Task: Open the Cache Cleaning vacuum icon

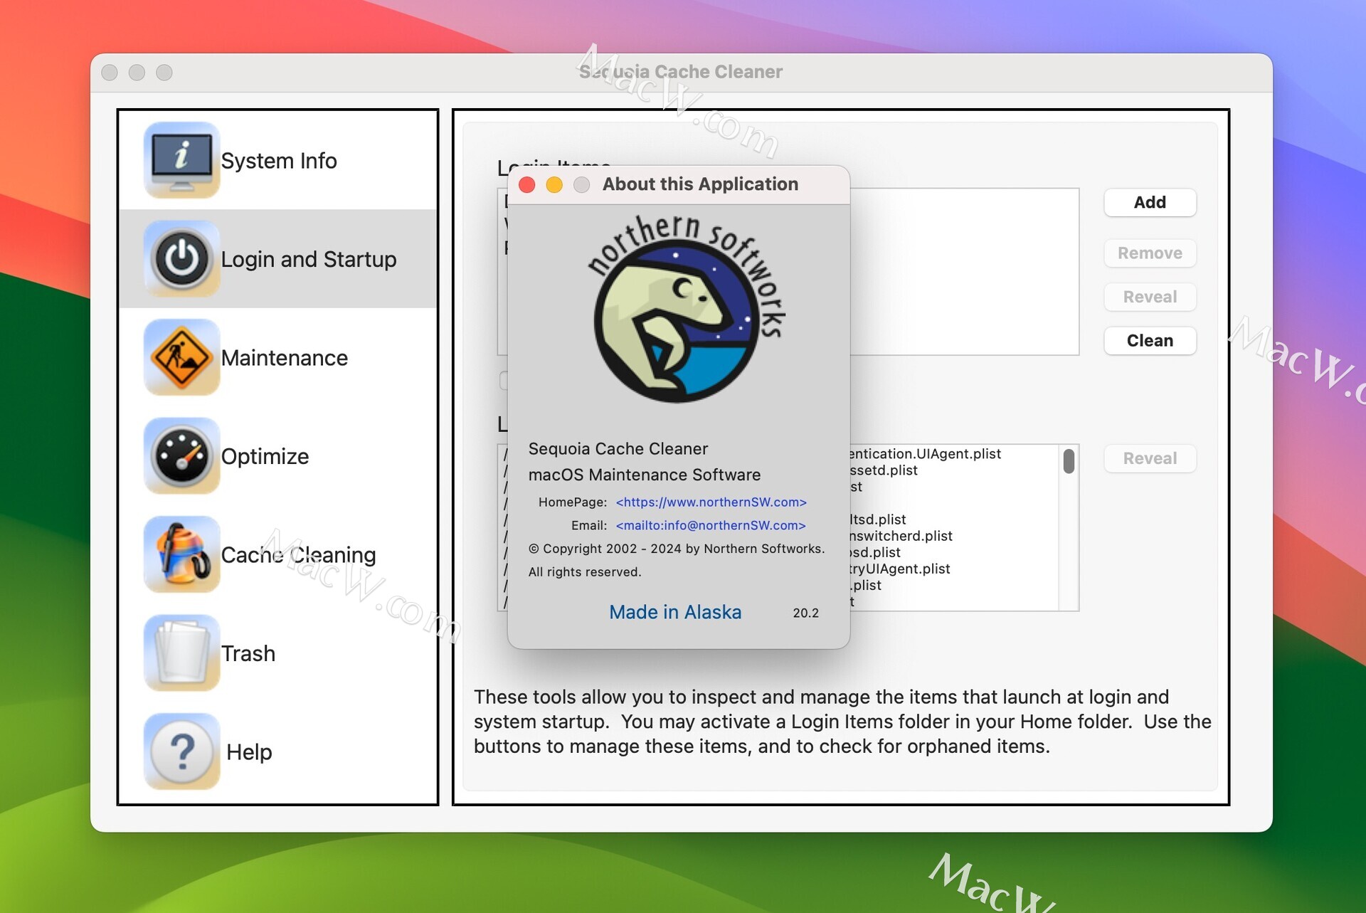Action: pyautogui.click(x=181, y=554)
